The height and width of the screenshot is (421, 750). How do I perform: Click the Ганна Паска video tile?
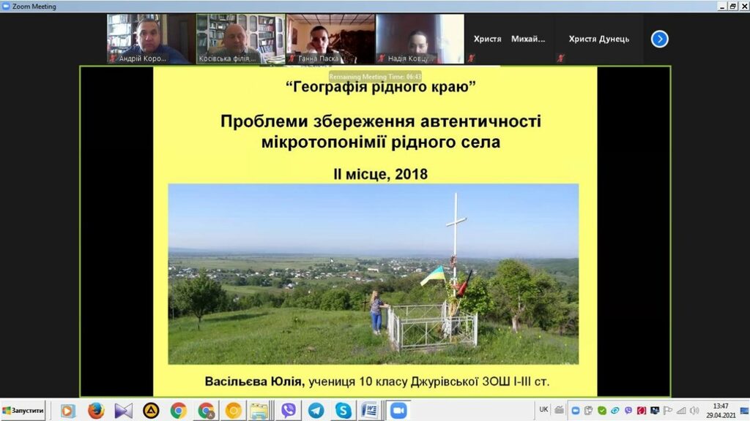point(330,39)
